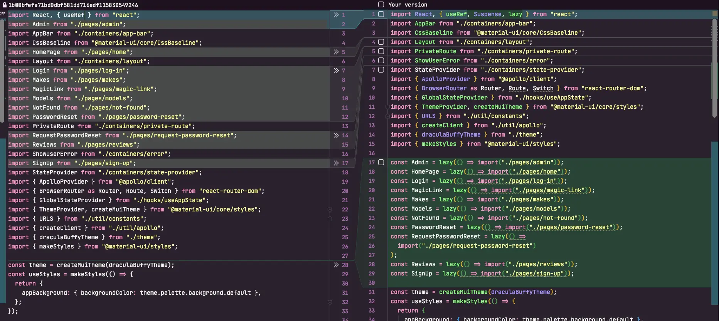Toggle fold marker at left line 32

(x=330, y=302)
